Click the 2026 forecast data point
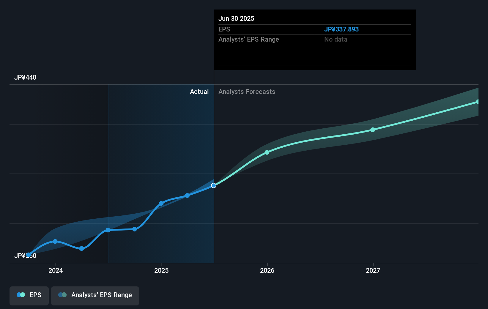This screenshot has height=309, width=488. (267, 152)
